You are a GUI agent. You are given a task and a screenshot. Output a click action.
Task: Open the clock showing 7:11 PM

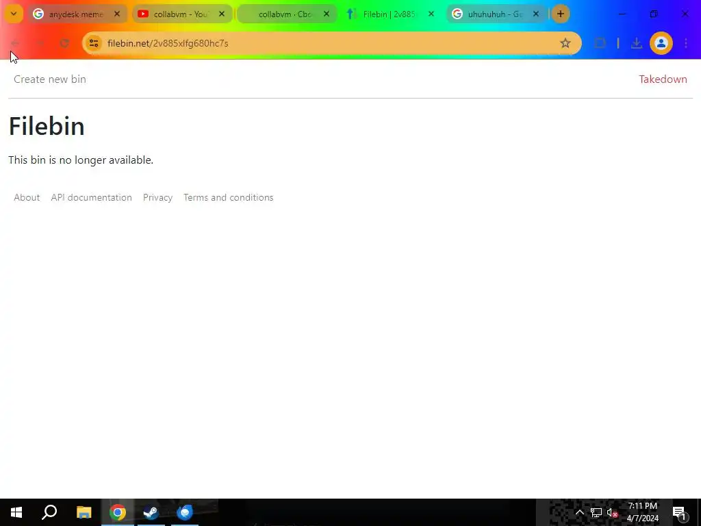point(642,512)
